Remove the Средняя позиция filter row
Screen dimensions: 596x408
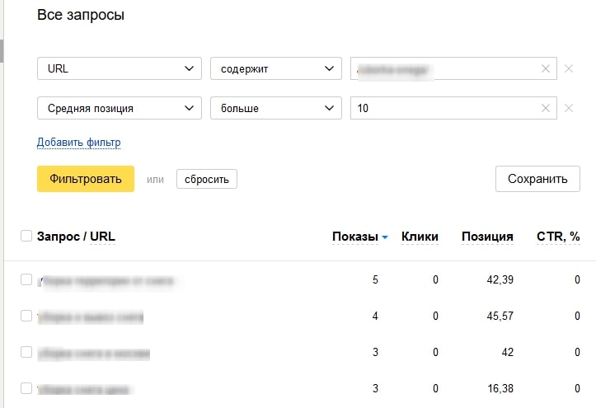568,108
